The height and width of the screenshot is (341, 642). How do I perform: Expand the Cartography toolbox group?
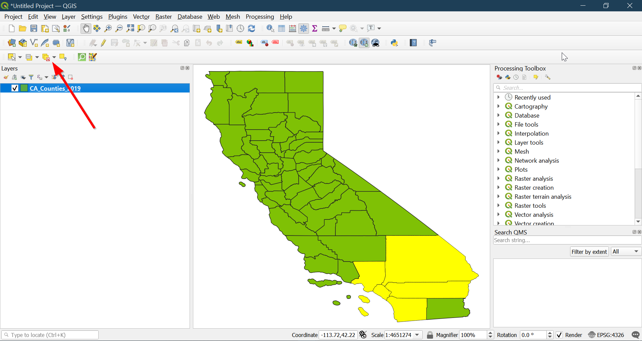click(x=499, y=106)
